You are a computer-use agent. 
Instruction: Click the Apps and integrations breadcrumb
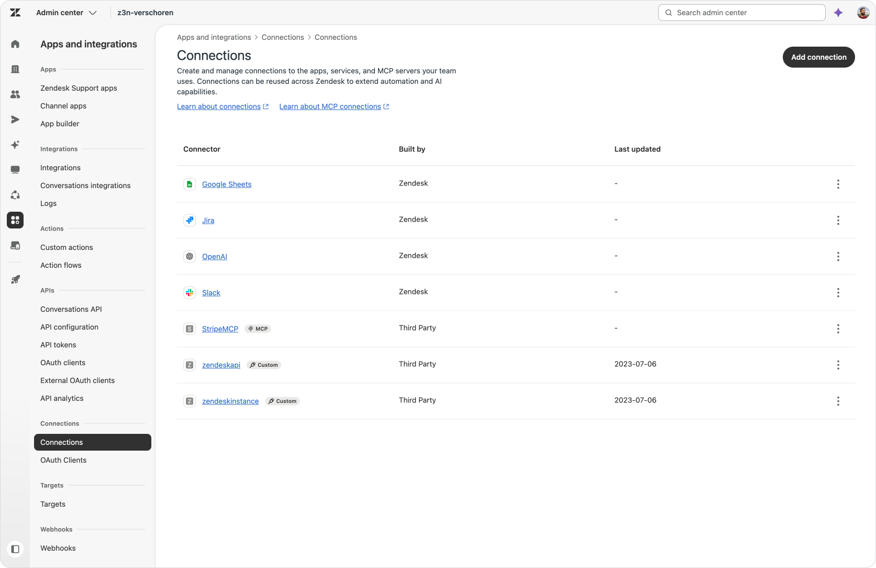point(214,37)
